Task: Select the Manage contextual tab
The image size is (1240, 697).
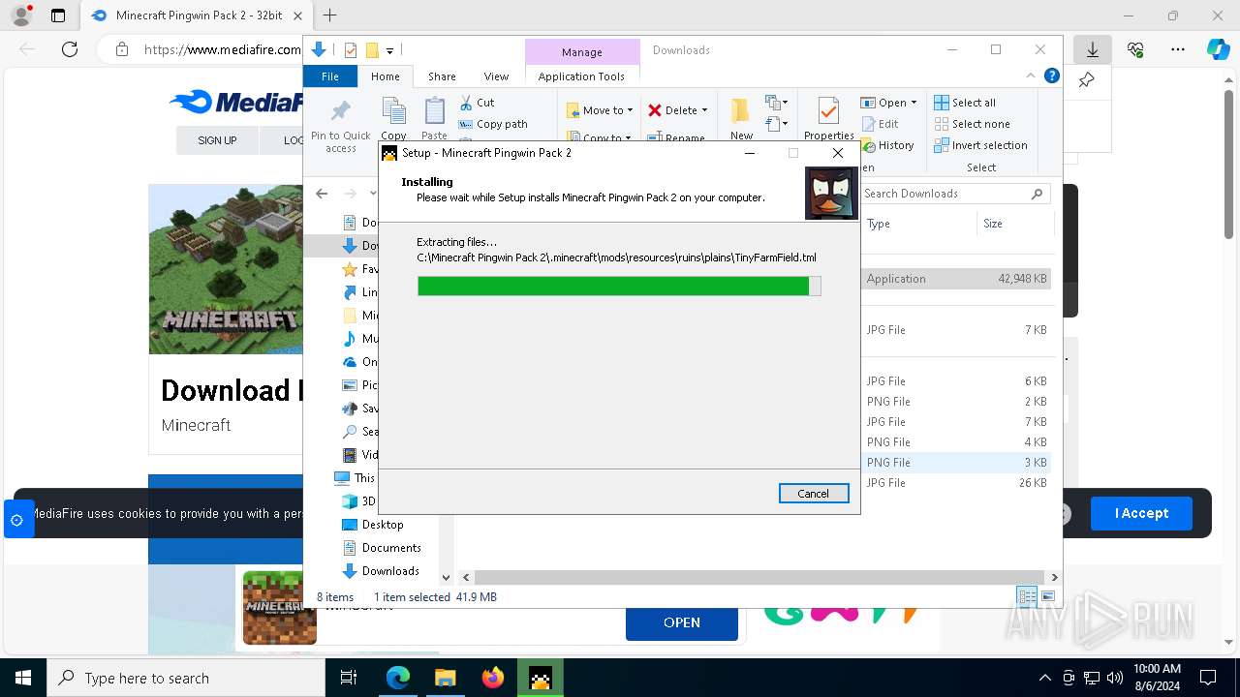Action: click(x=582, y=52)
